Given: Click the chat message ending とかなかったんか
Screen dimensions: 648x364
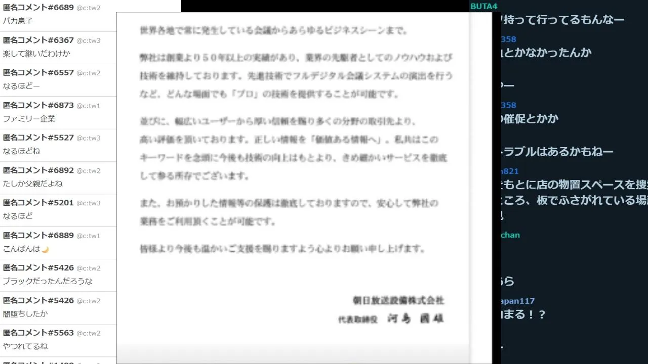Looking at the screenshot, I should (546, 53).
